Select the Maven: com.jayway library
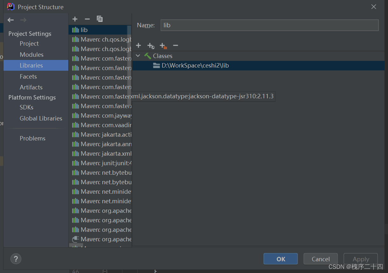 100,115
